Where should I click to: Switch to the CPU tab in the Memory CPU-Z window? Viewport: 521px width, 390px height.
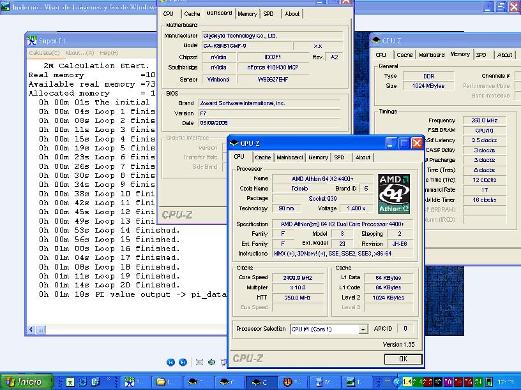pos(381,55)
